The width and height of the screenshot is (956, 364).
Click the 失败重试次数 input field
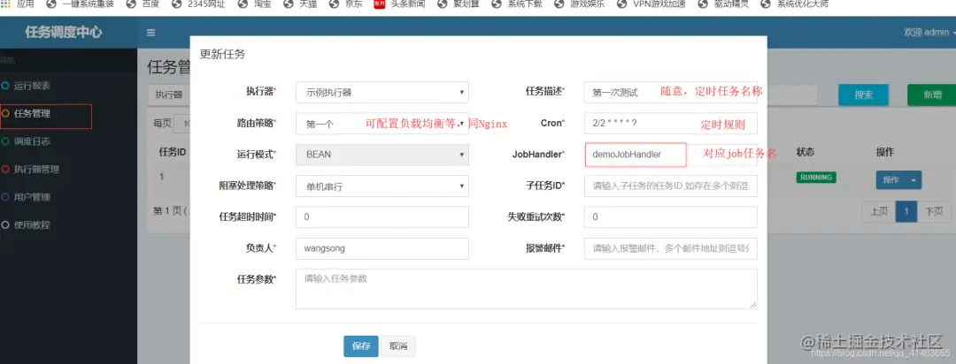tap(671, 217)
